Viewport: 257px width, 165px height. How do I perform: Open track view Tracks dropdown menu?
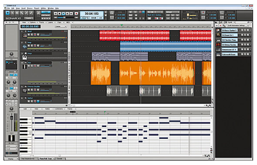[42, 23]
